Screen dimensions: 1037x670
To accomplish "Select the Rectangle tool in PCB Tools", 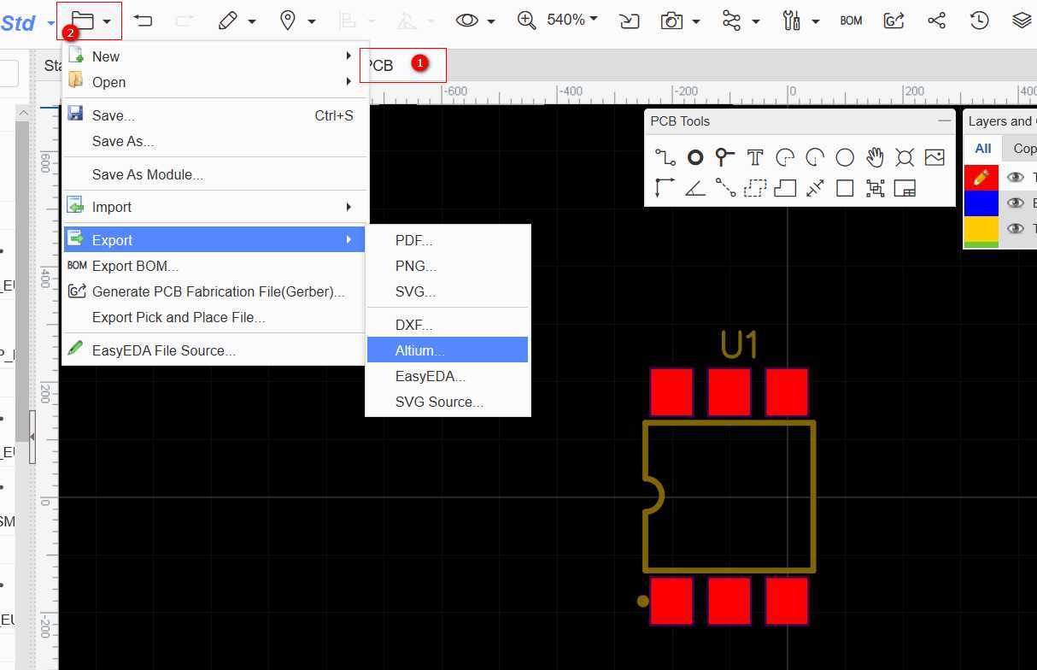I will (845, 188).
